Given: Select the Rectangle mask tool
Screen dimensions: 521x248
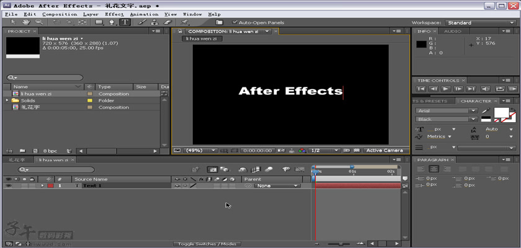Looking at the screenshot, I should [99, 22].
